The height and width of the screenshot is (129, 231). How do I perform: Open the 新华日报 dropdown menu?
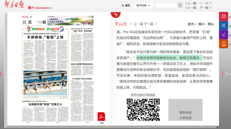tap(143, 6)
